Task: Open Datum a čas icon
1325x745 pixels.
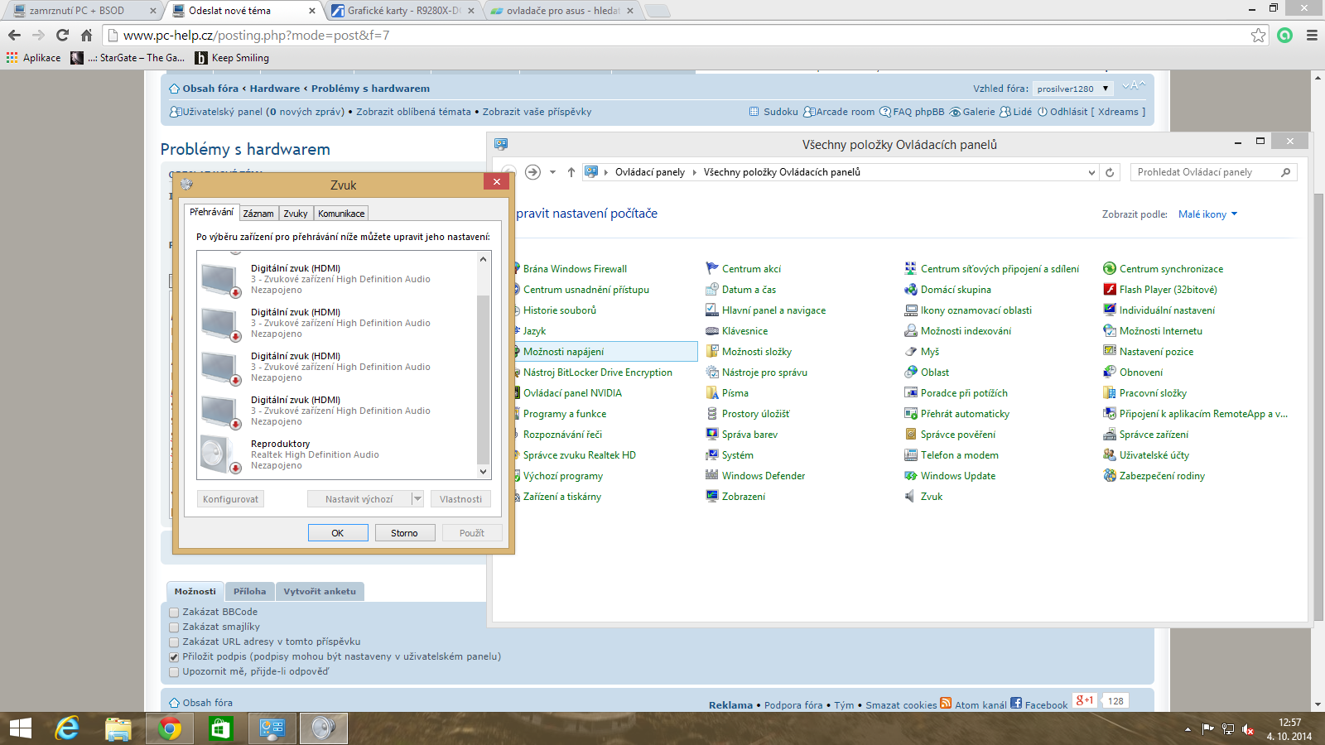Action: click(712, 290)
